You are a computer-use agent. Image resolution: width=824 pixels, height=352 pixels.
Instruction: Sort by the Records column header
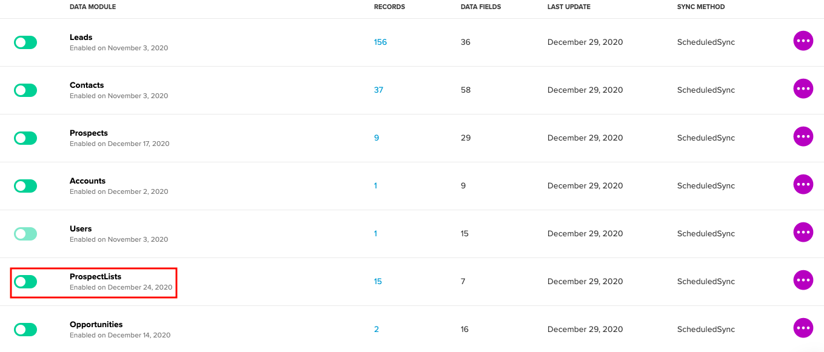[389, 7]
